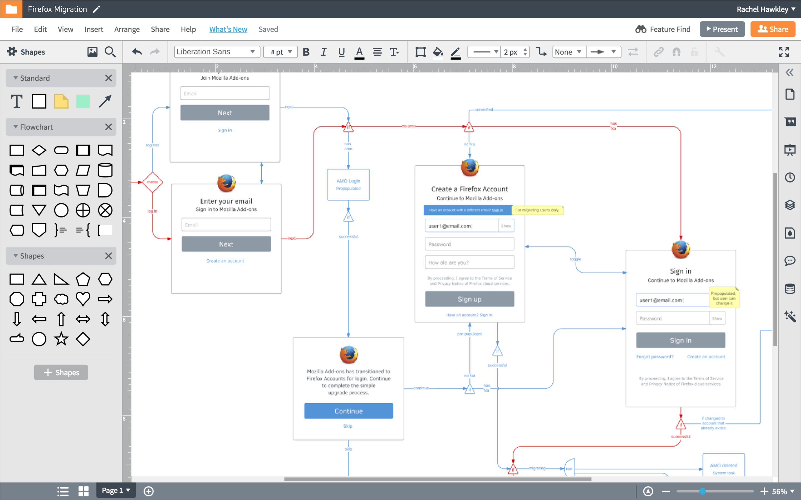Toggle bold text formatting
801x500 pixels.
306,52
